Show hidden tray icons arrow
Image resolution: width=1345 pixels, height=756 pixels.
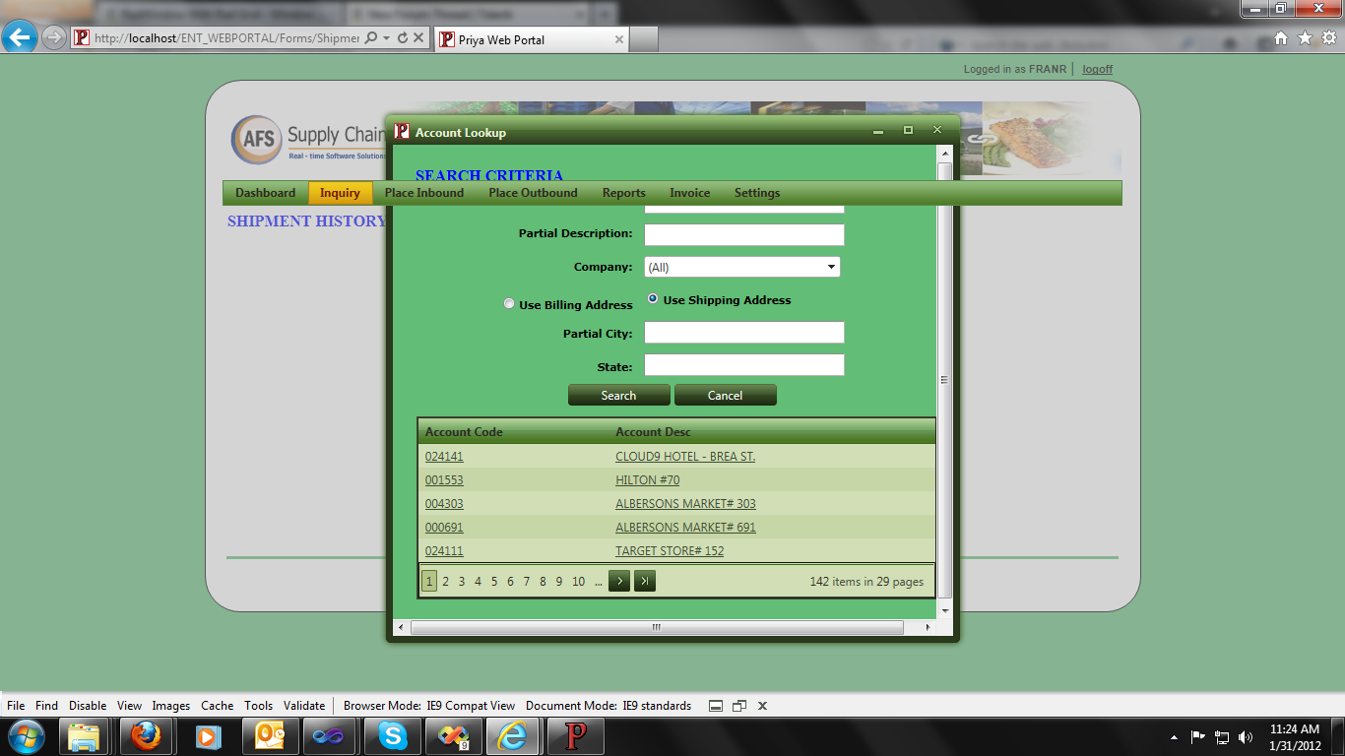coord(1174,736)
